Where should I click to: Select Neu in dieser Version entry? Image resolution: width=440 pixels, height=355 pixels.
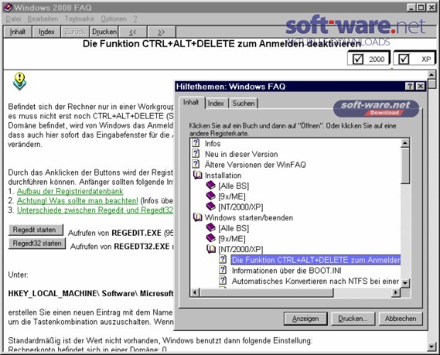click(x=241, y=154)
